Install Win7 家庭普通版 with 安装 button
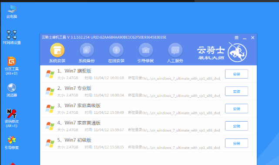Image resolution: width=279 pixels, height=165 pixels. click(236, 126)
